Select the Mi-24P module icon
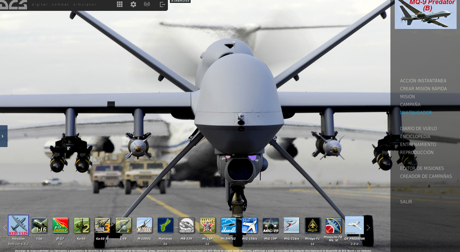 click(x=207, y=225)
